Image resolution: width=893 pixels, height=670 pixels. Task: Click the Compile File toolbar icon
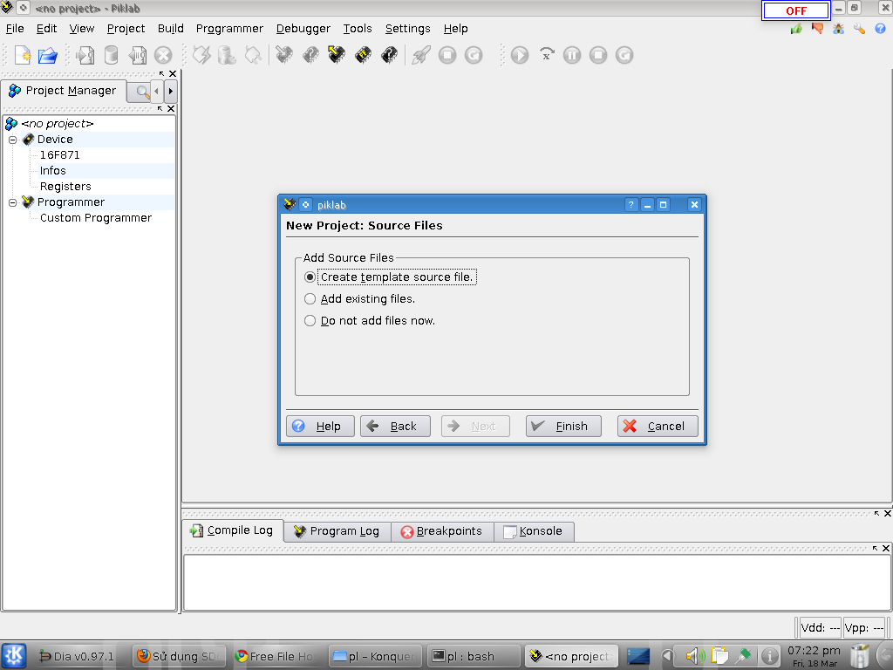point(85,55)
